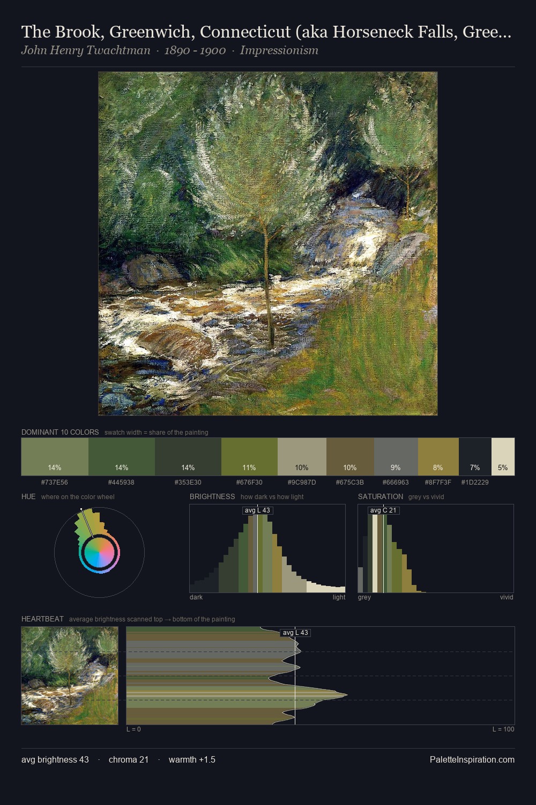Click the hex label #675C3B
Viewport: 536px width, 805px height.
coord(350,482)
